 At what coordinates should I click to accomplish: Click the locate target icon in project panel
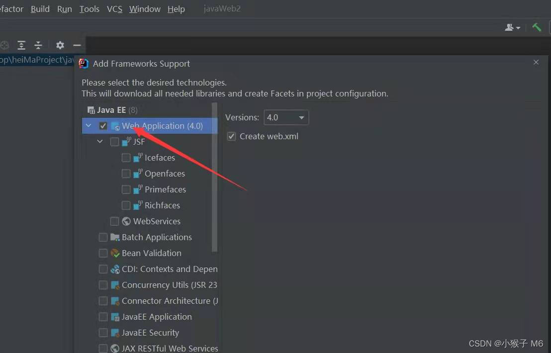(4, 45)
